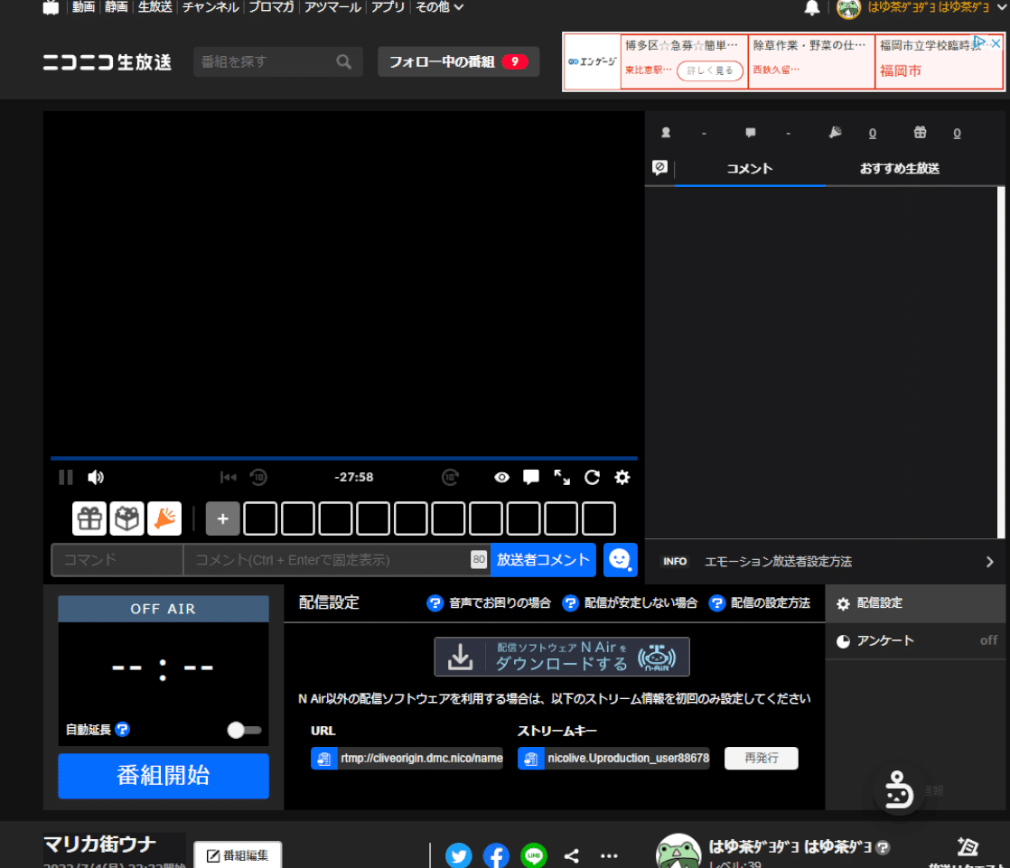Toggle comment display in the player controls

(x=531, y=477)
